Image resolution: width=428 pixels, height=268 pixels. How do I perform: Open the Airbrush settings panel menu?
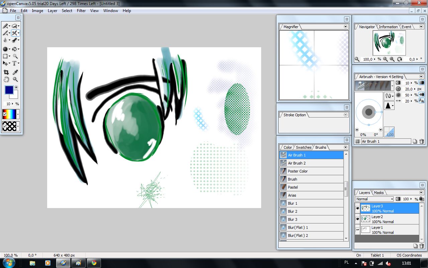coord(421,77)
